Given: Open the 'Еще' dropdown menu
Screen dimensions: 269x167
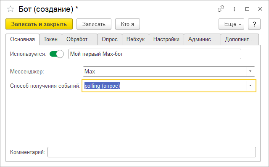Looking at the screenshot, I should 231,24.
